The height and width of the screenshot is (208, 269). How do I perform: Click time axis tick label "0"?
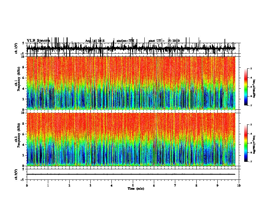[27, 186]
